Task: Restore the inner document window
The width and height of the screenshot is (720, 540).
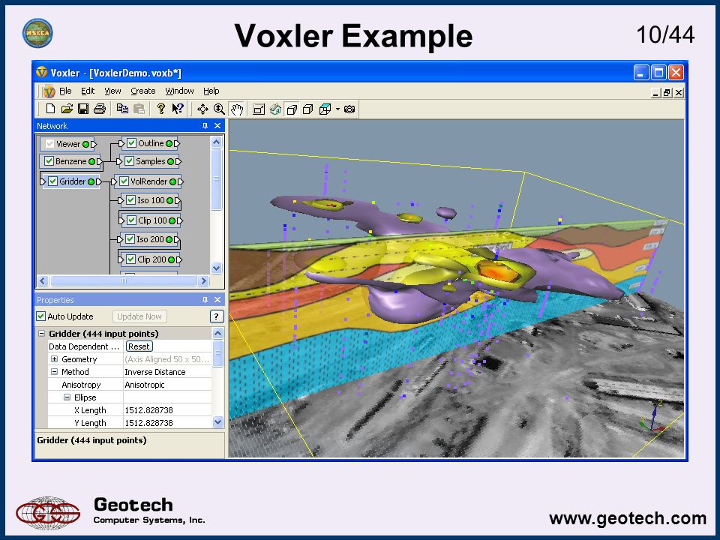Action: [667, 93]
